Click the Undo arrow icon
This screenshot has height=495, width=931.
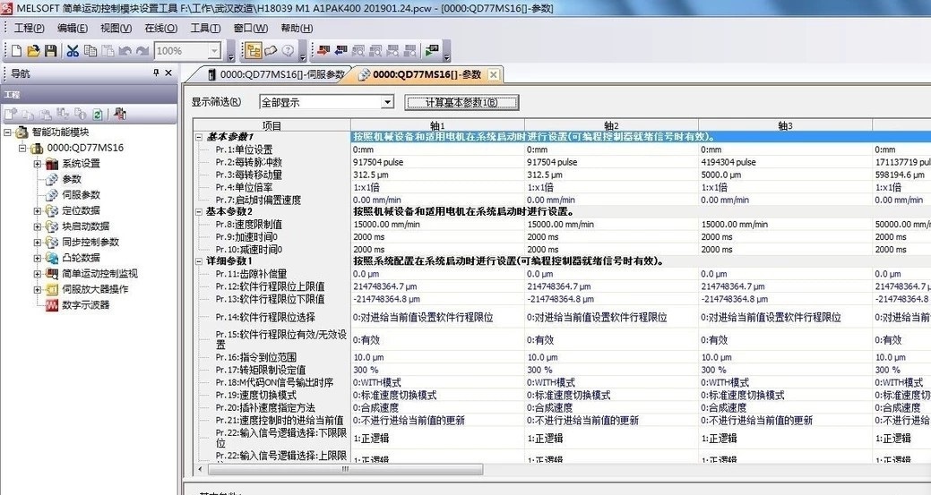pyautogui.click(x=125, y=51)
